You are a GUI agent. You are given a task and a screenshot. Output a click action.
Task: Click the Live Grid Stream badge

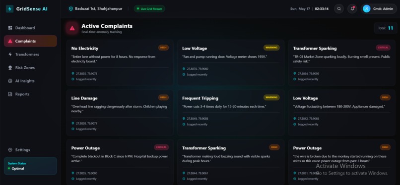pos(149,8)
